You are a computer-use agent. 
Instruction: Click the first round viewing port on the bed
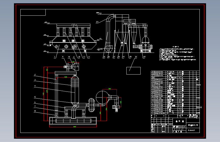coord(57,46)
